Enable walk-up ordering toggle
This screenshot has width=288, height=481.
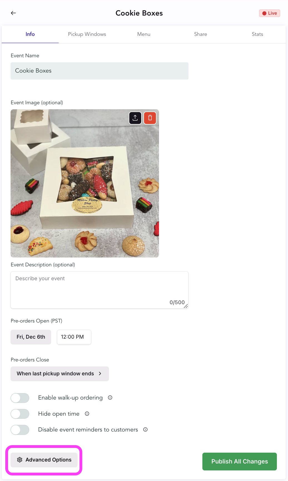[20, 398]
